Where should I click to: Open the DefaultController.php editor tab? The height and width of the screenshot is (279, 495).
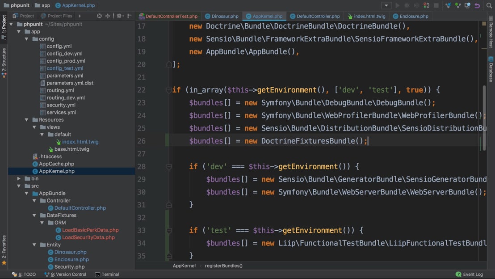tap(315, 16)
